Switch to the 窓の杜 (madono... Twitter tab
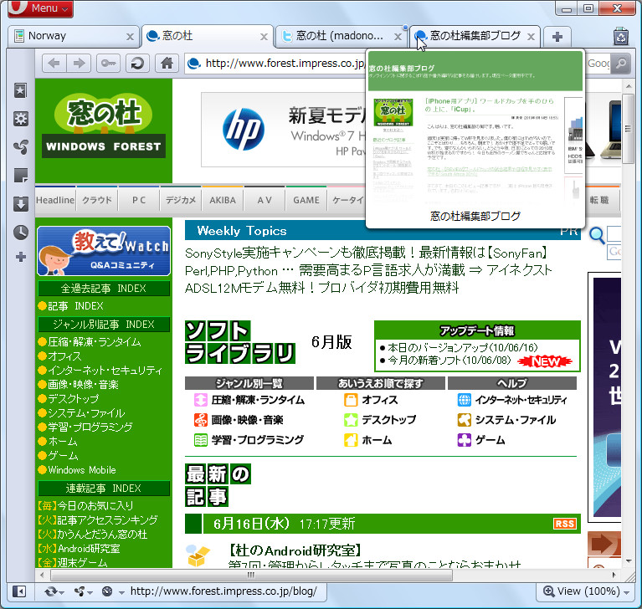Screen dimensions: 642x609 [342, 36]
